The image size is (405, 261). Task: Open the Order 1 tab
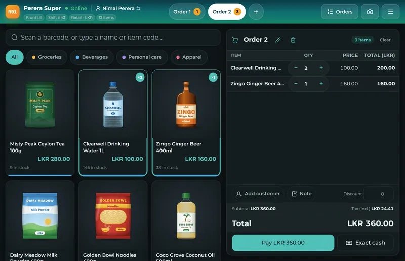point(187,12)
